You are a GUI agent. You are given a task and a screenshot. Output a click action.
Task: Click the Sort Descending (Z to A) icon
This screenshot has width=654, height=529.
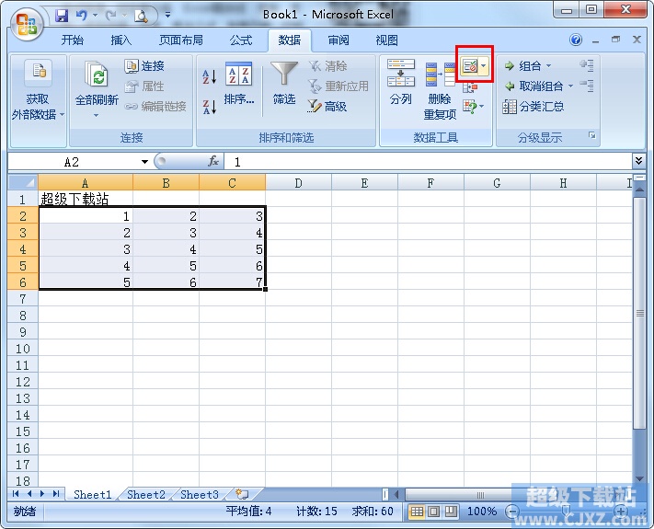click(x=209, y=107)
